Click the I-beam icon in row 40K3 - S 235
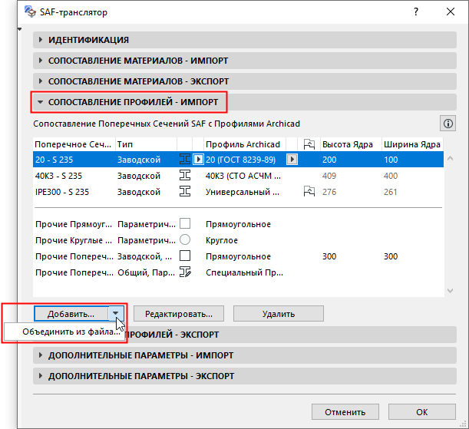Screen dimensions: 469x429 click(x=185, y=175)
